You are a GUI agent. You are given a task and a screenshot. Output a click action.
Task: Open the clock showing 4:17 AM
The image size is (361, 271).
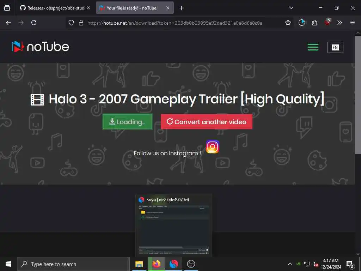pyautogui.click(x=331, y=264)
